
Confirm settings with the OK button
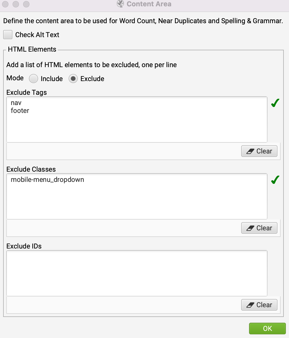point(267,328)
